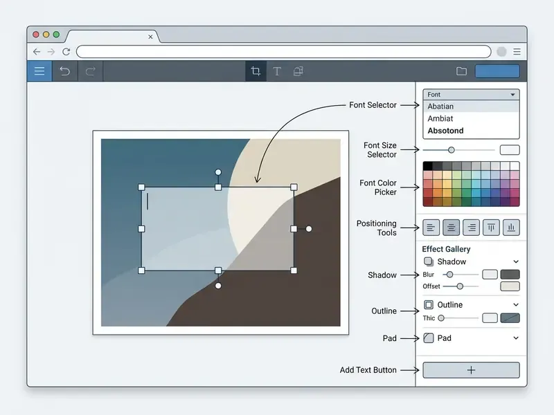Image resolution: width=554 pixels, height=415 pixels.
Task: Click the Blur value box
Action: [x=490, y=274]
